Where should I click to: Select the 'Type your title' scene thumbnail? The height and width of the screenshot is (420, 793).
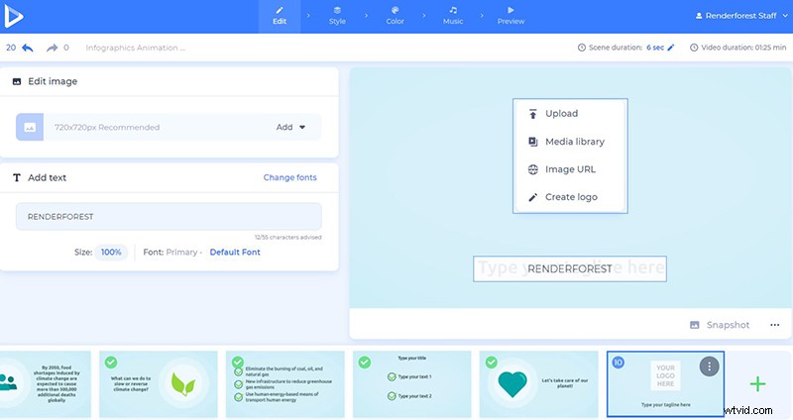(411, 384)
